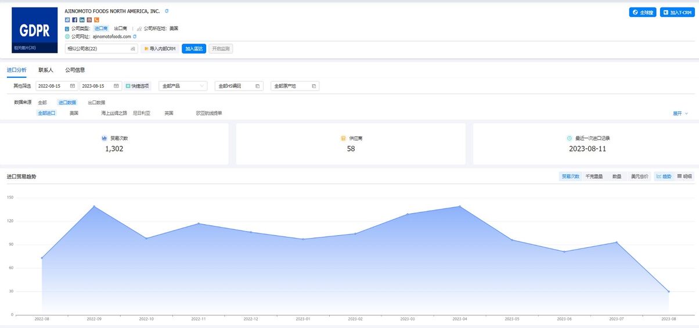Switch chart to 趋势 trend view
This screenshot has width=699, height=328.
(x=664, y=176)
